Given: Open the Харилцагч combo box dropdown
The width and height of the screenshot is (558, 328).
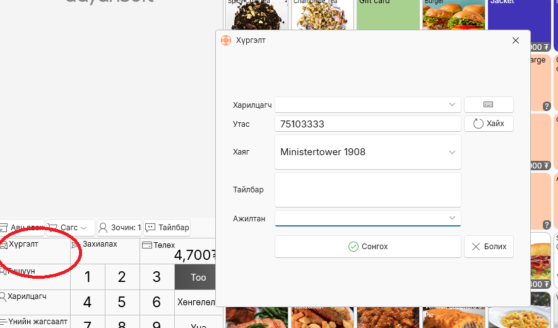Looking at the screenshot, I should [x=452, y=105].
